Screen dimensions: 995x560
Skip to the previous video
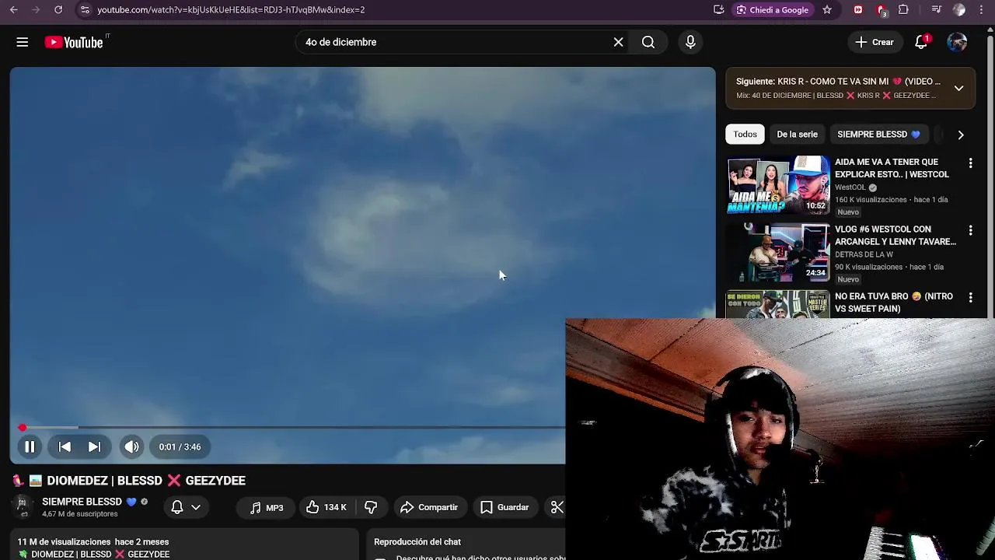click(65, 446)
